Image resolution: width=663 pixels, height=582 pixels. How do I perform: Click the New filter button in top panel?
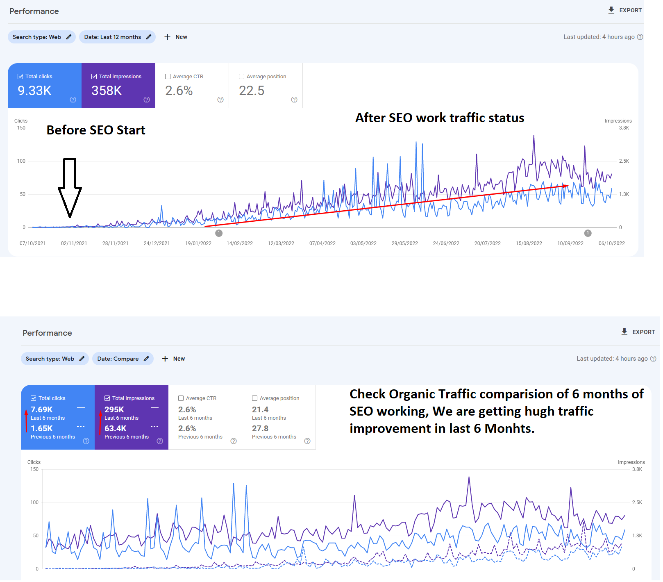(175, 37)
